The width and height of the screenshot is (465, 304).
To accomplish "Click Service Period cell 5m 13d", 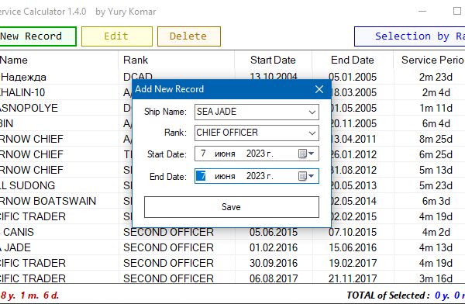I will coord(436,170).
